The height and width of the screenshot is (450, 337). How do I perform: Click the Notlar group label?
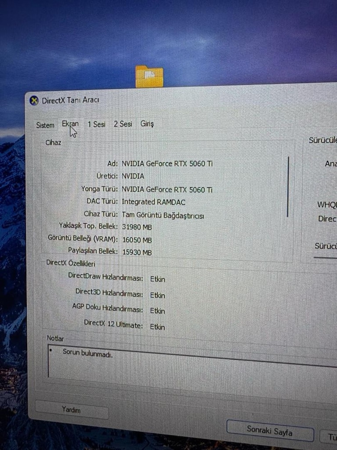pos(55,338)
